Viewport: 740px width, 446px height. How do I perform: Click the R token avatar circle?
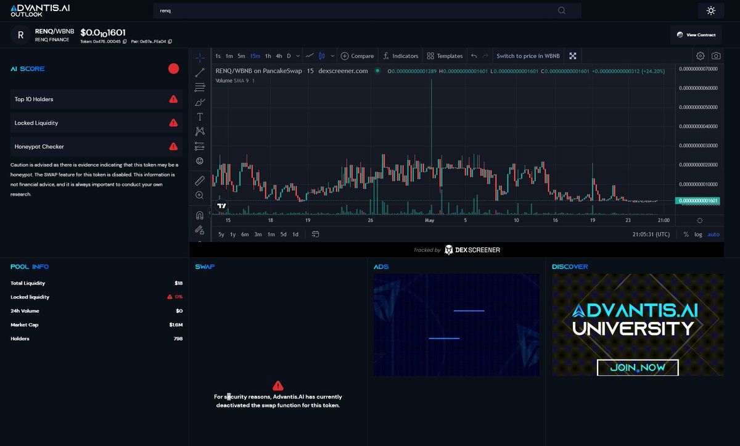coord(20,36)
